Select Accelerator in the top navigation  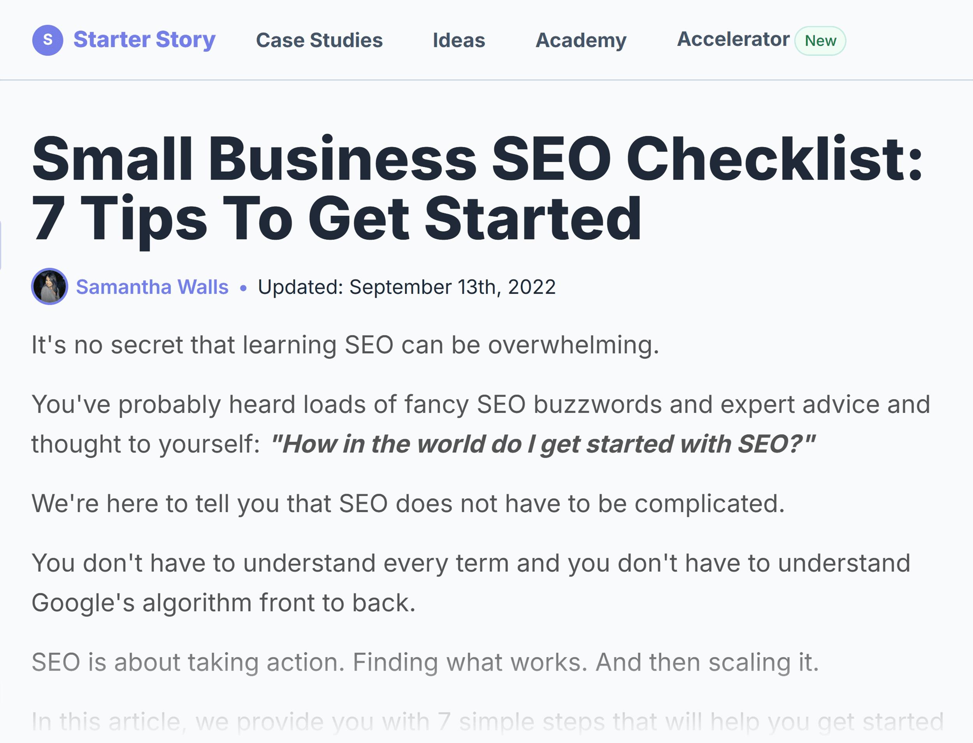click(733, 39)
